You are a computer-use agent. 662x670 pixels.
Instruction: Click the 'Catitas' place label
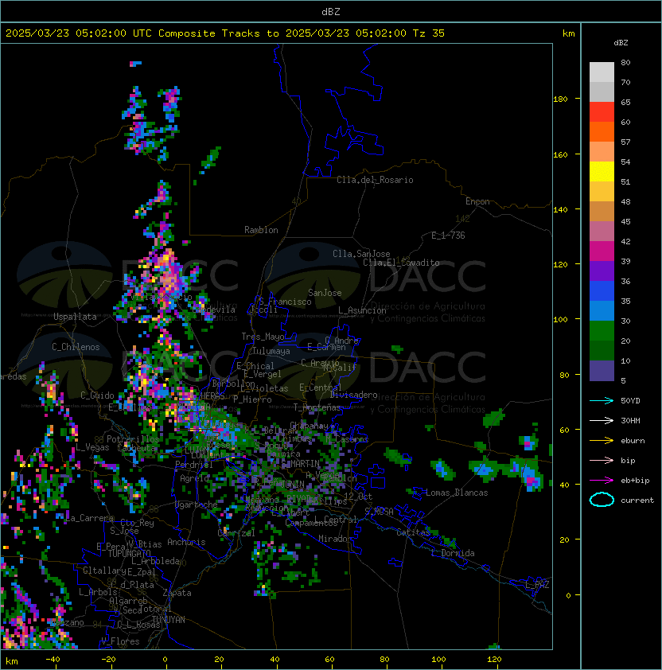coord(413,532)
